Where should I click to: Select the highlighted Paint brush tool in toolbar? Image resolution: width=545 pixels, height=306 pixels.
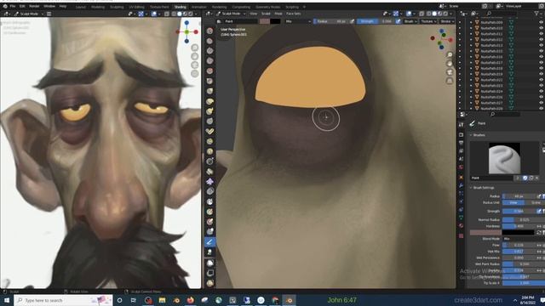coord(209,241)
